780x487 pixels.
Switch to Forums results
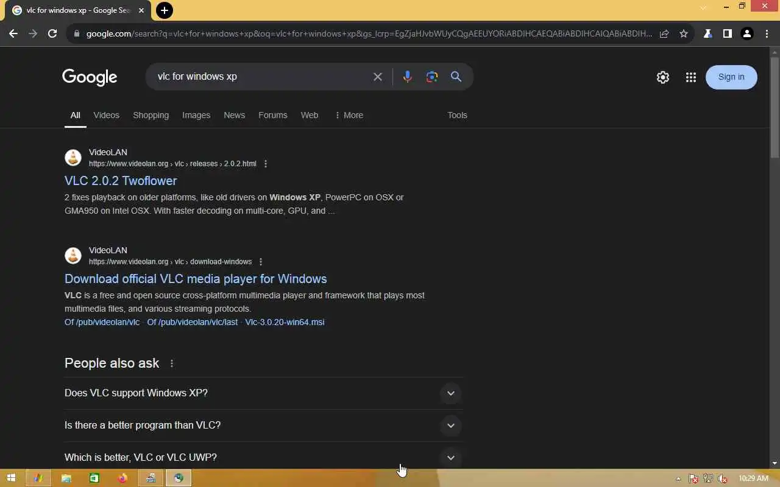(272, 115)
